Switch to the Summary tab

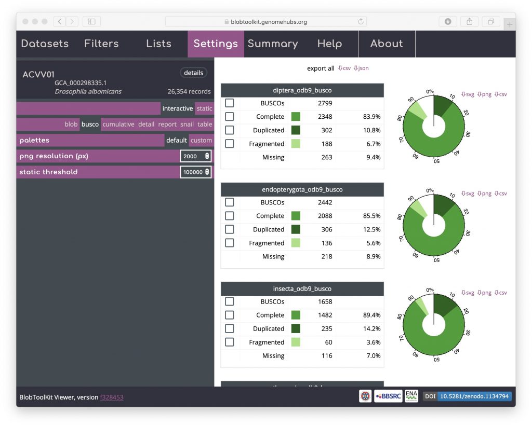pyautogui.click(x=272, y=44)
